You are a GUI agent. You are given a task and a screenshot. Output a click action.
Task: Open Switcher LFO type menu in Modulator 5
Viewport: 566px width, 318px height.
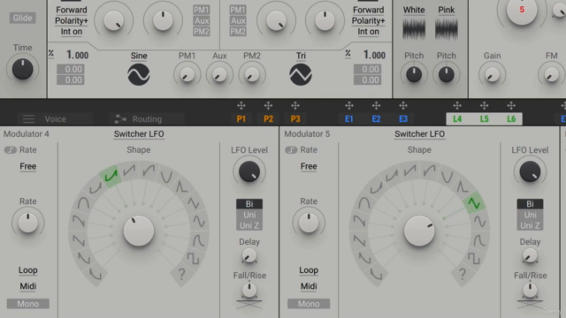tap(419, 134)
